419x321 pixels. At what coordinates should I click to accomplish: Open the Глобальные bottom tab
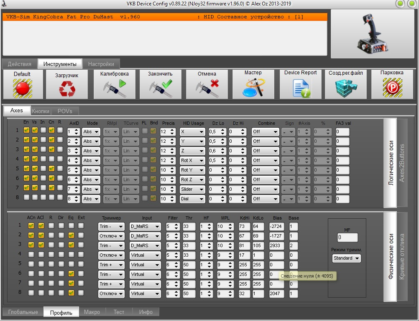[x=23, y=312]
